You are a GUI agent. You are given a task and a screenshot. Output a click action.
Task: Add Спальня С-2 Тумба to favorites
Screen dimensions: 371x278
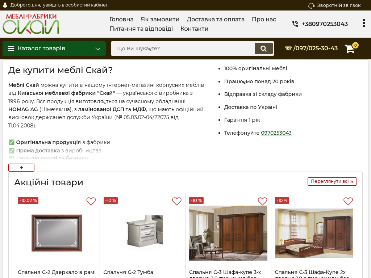pos(177,201)
